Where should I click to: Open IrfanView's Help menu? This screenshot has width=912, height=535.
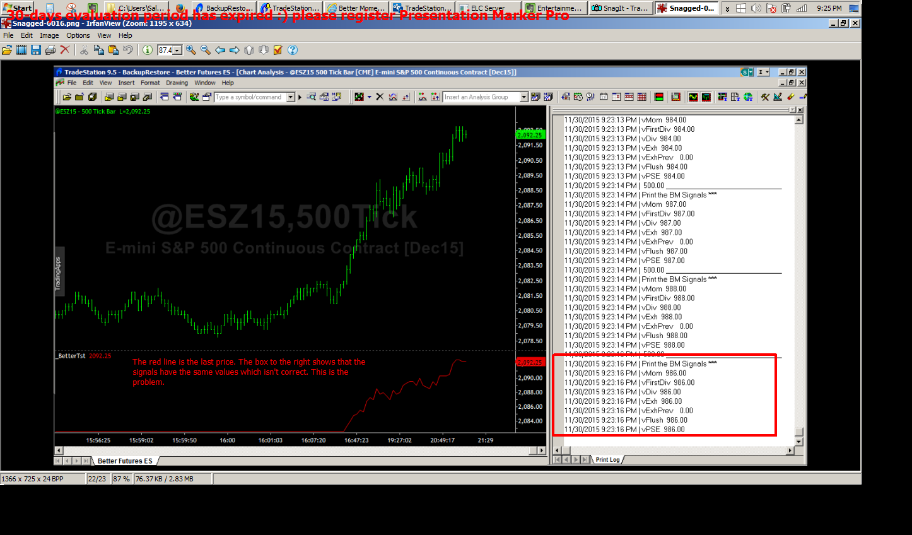tap(126, 35)
